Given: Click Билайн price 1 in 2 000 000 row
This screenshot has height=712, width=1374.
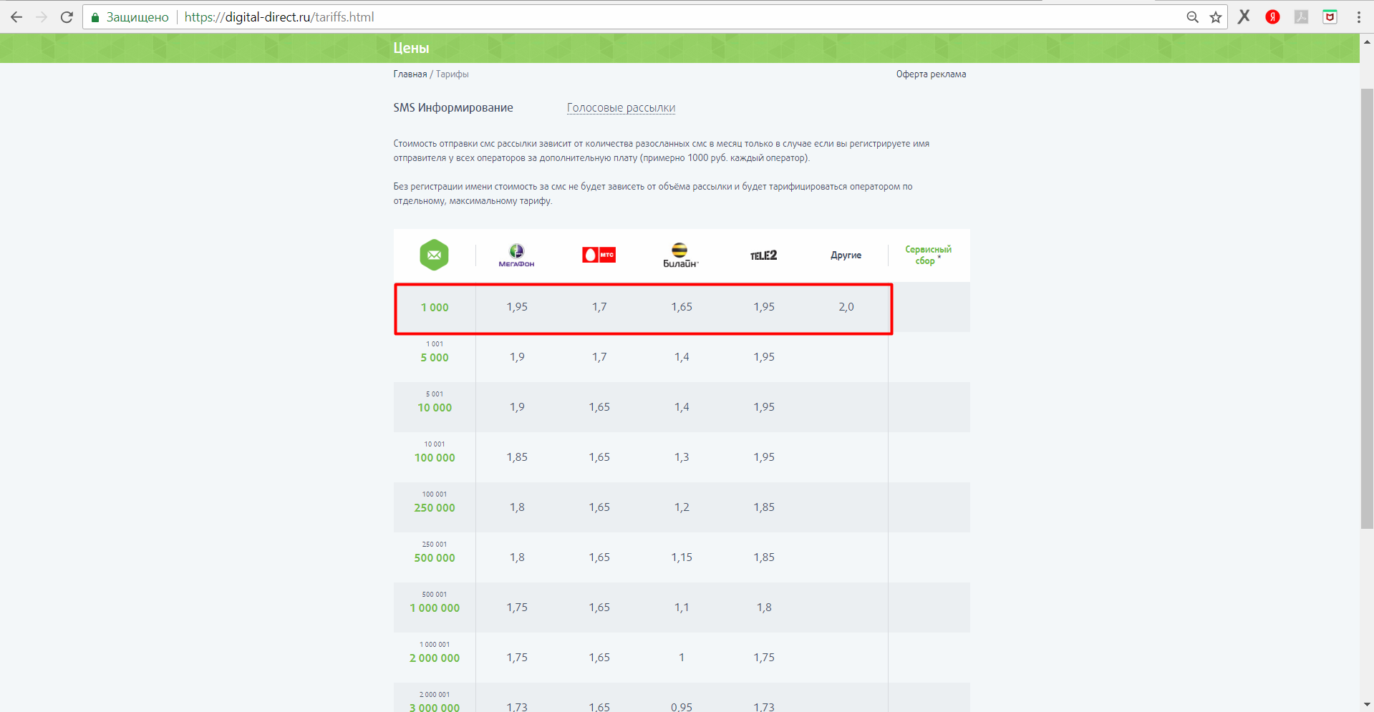Looking at the screenshot, I should tap(682, 658).
